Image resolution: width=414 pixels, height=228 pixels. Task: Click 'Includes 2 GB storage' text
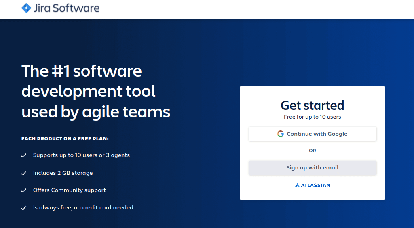[63, 173]
